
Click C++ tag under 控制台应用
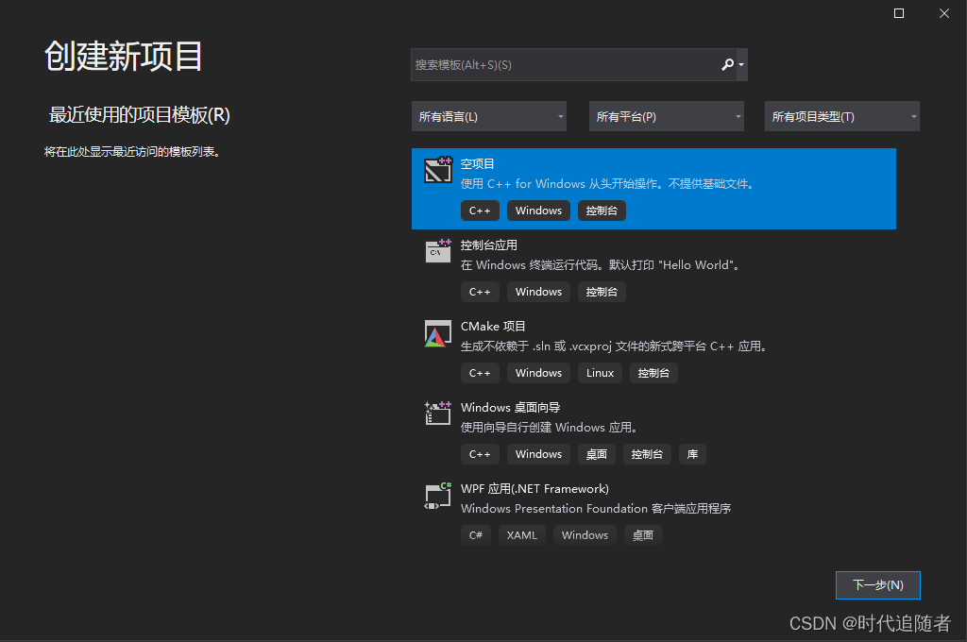coord(480,292)
